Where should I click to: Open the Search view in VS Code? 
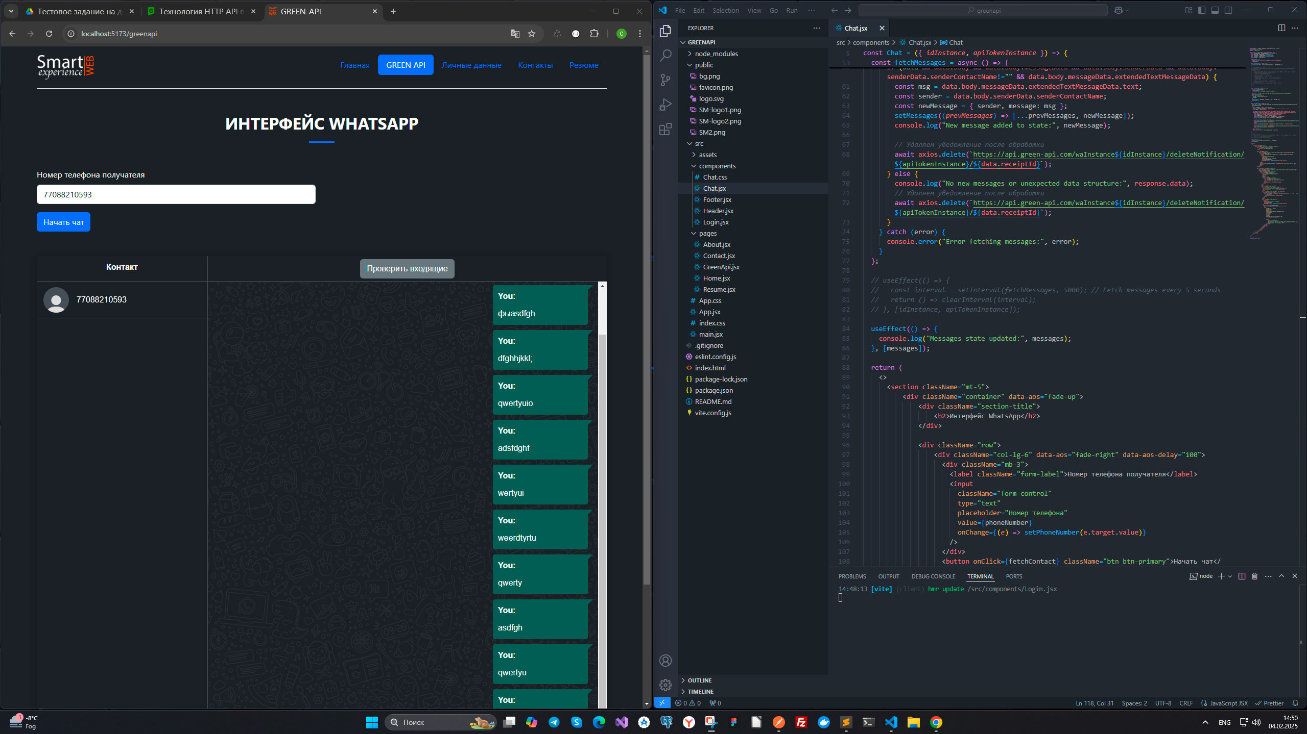click(x=666, y=55)
